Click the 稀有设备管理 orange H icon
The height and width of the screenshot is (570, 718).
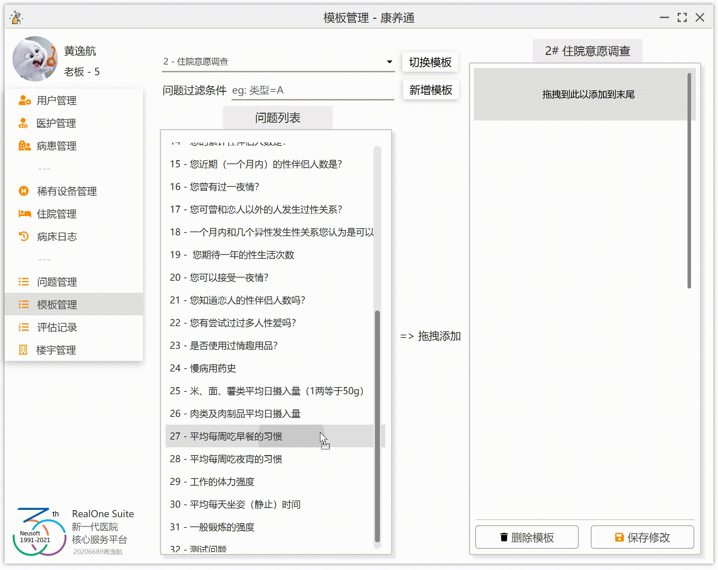point(23,191)
